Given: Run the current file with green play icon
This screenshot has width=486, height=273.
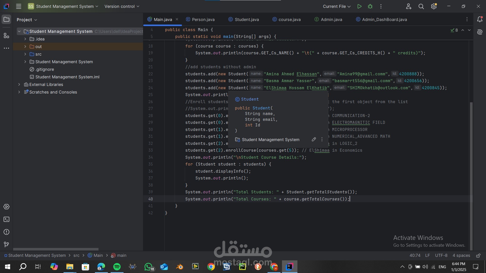Looking at the screenshot, I should tap(359, 6).
